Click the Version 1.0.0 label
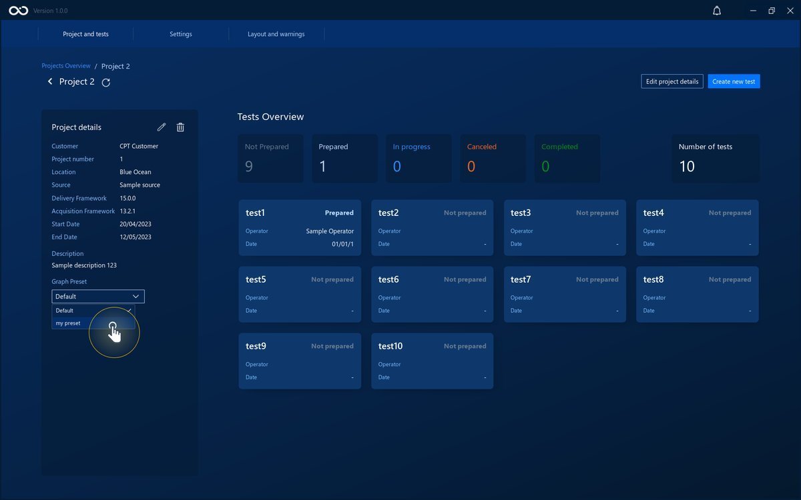Viewport: 801px width, 500px height. (51, 11)
